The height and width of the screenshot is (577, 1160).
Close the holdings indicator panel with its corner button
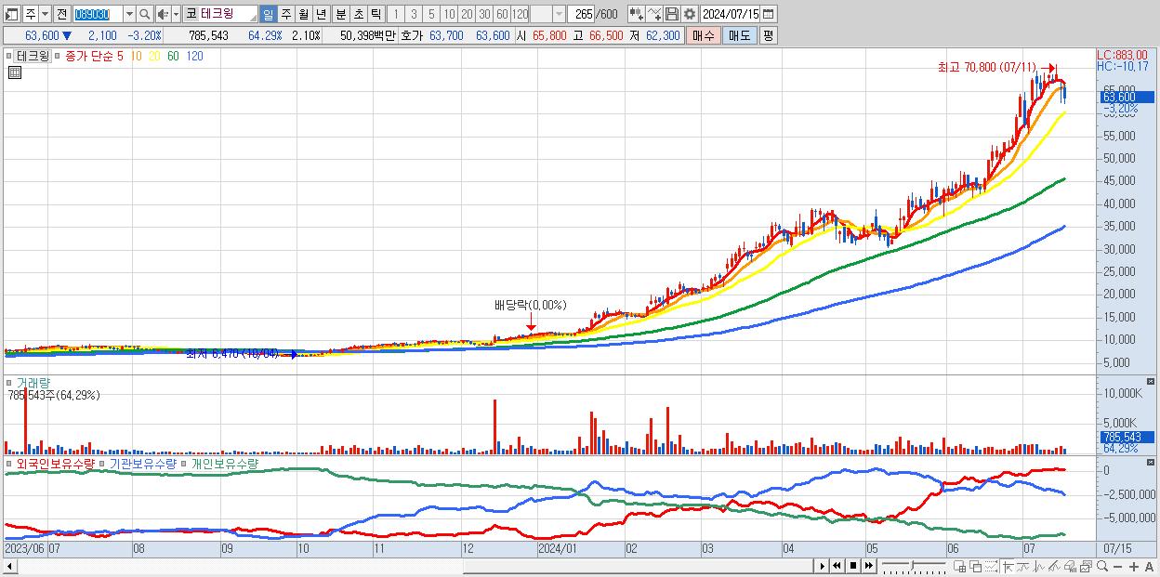click(1151, 463)
